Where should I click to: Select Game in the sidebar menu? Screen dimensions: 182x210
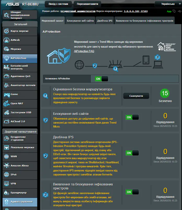click(20, 94)
